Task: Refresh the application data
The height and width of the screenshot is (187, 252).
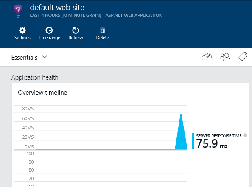Action: coord(76,30)
